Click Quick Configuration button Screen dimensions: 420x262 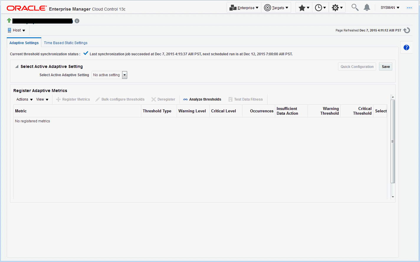357,66
